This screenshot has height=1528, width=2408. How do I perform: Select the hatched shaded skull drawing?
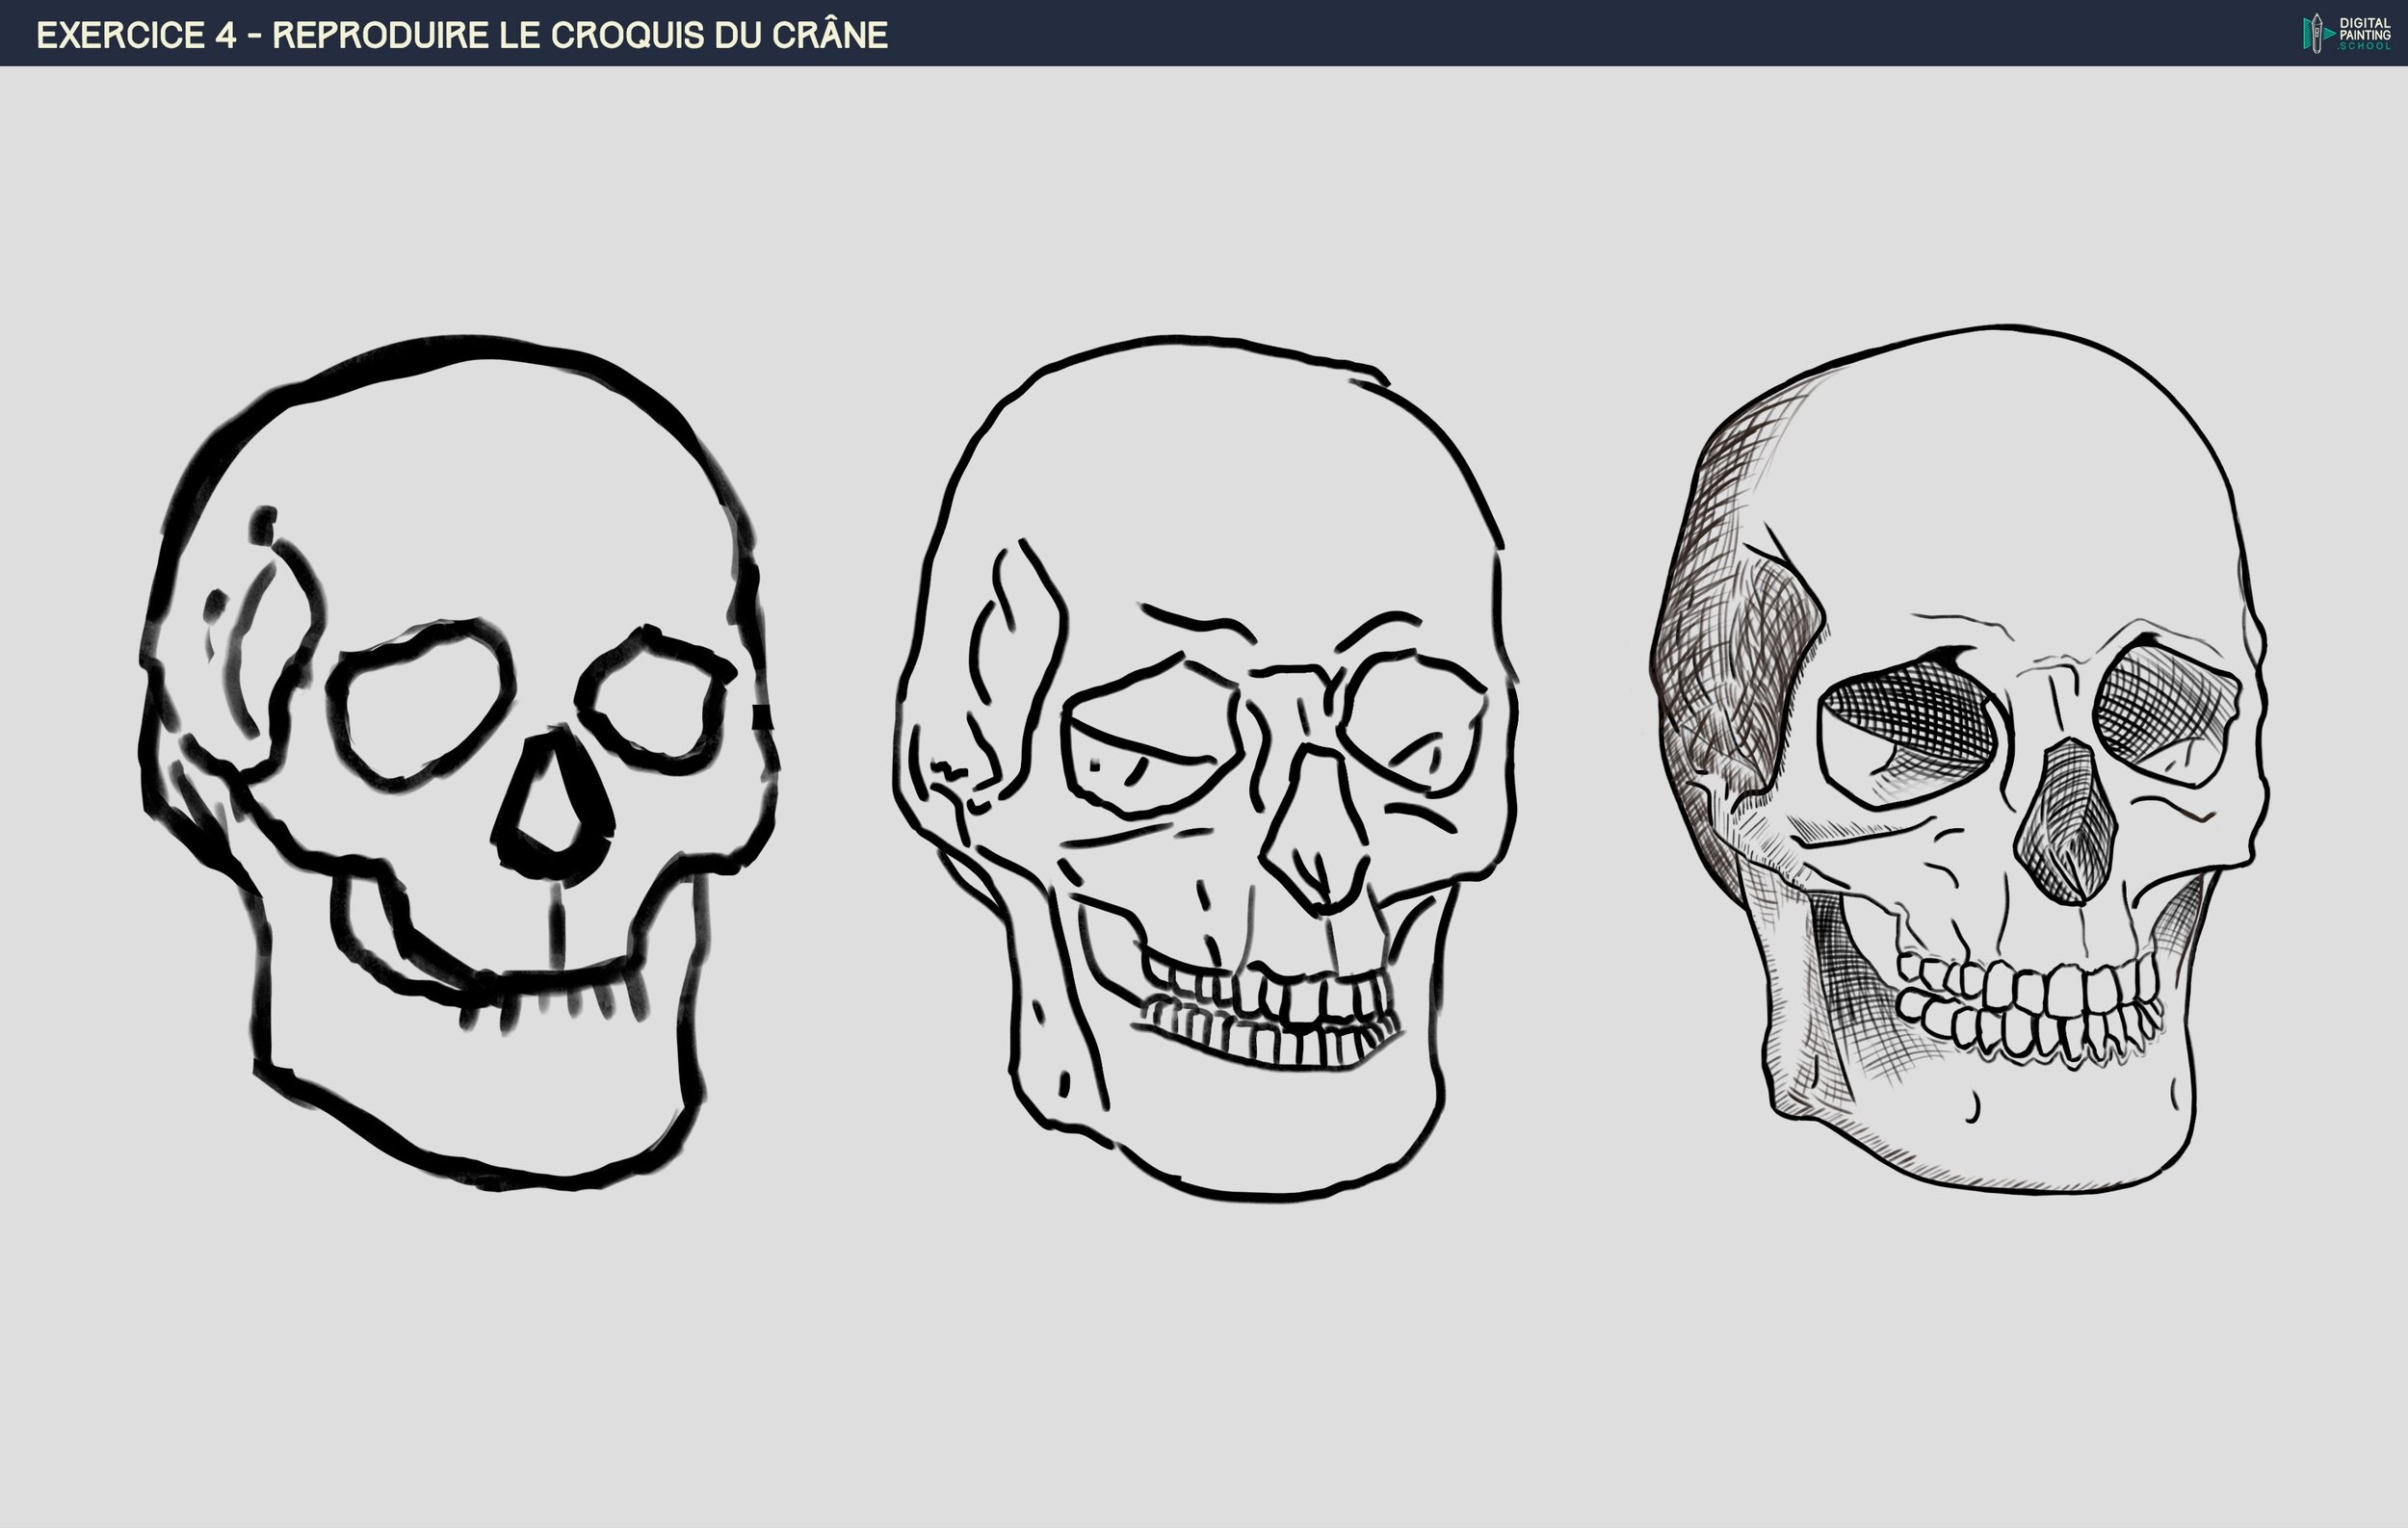pos(1958,760)
